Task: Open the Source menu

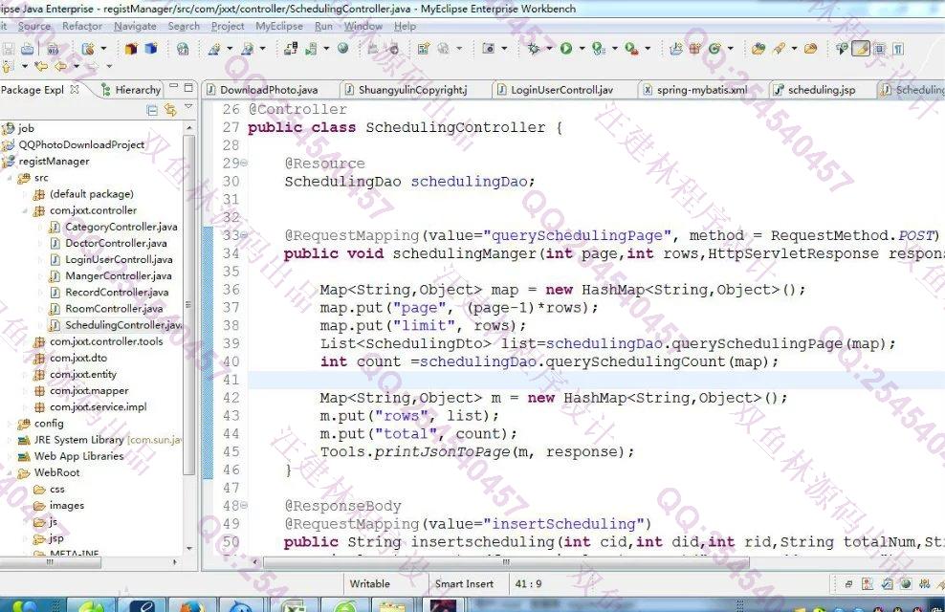Action: [x=34, y=26]
